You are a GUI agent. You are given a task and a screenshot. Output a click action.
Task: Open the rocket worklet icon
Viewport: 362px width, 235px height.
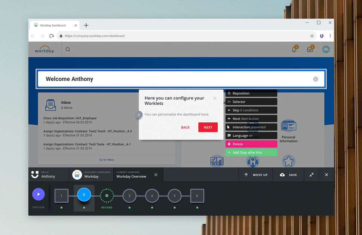pos(253,161)
